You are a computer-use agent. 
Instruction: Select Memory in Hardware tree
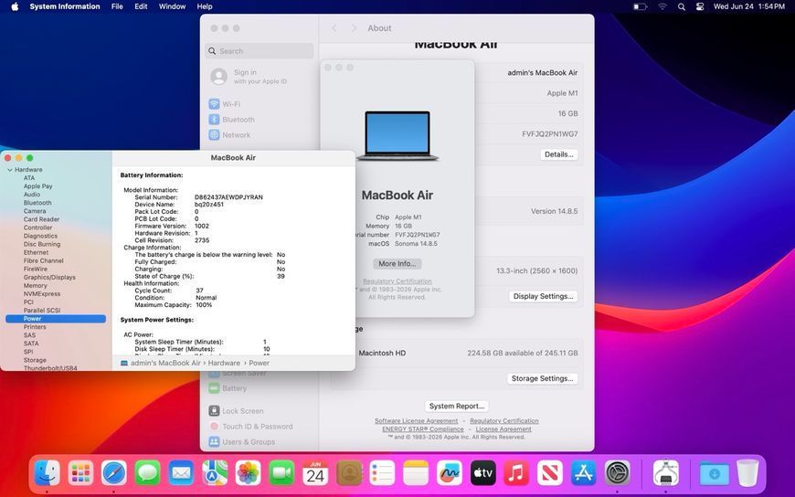pos(56,286)
